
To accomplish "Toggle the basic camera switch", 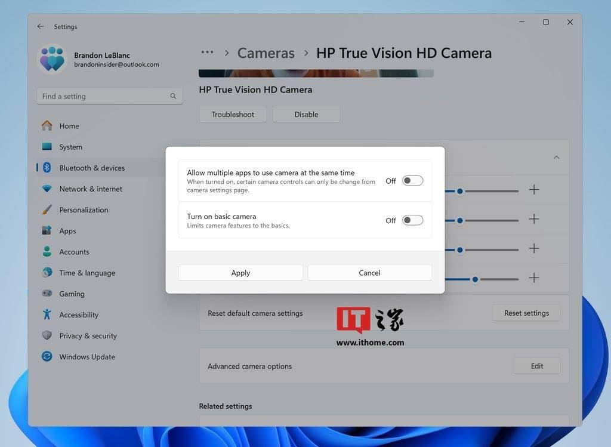I will [413, 220].
